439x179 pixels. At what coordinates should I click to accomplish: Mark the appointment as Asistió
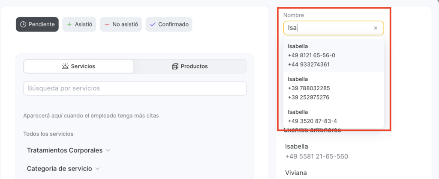pos(79,24)
